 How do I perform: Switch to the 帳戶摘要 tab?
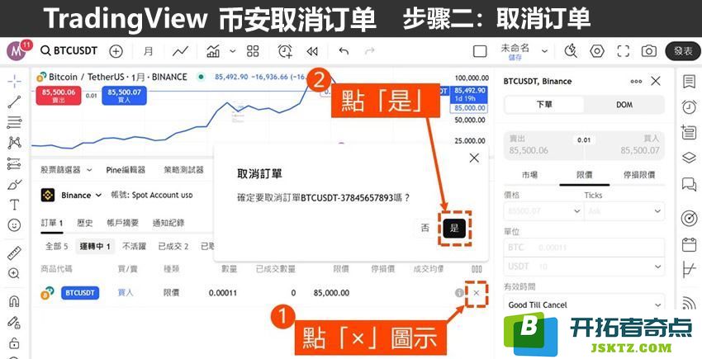pyautogui.click(x=123, y=223)
